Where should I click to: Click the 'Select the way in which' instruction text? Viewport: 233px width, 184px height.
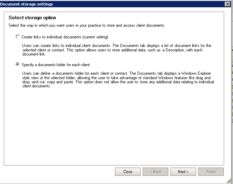click(x=87, y=25)
